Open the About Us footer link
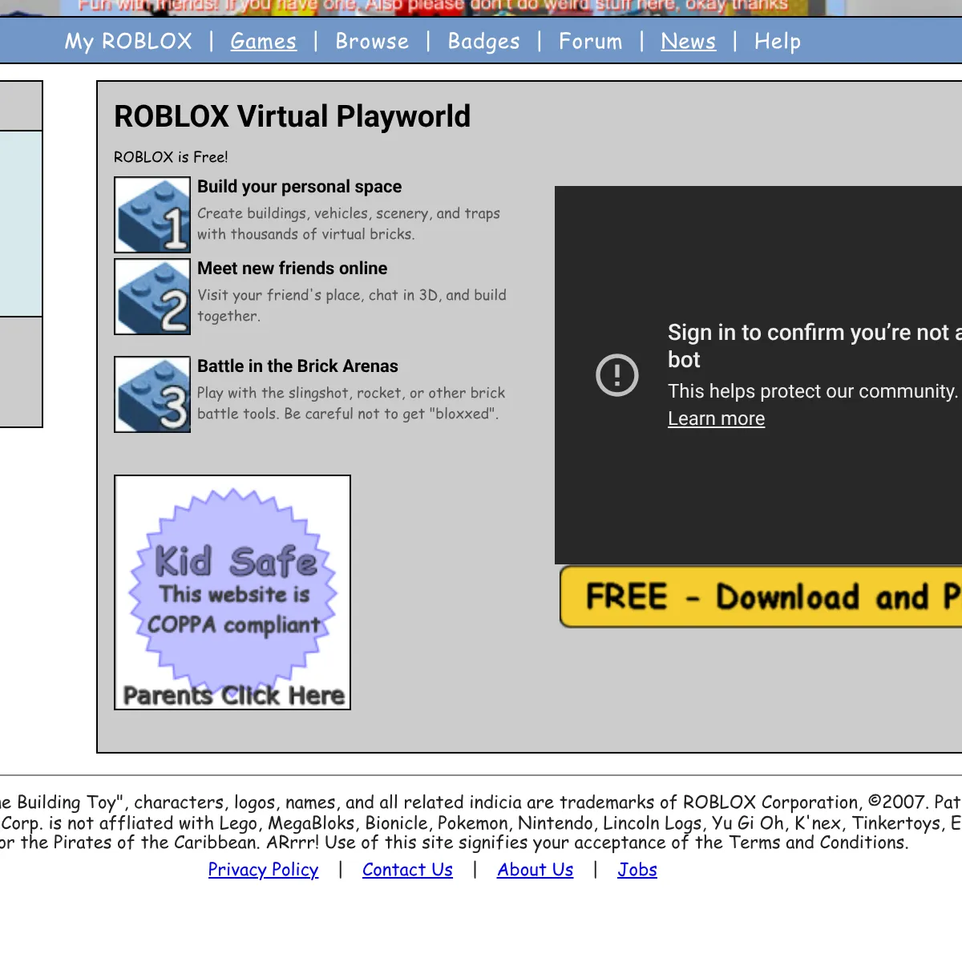Image resolution: width=962 pixels, height=962 pixels. (x=535, y=870)
